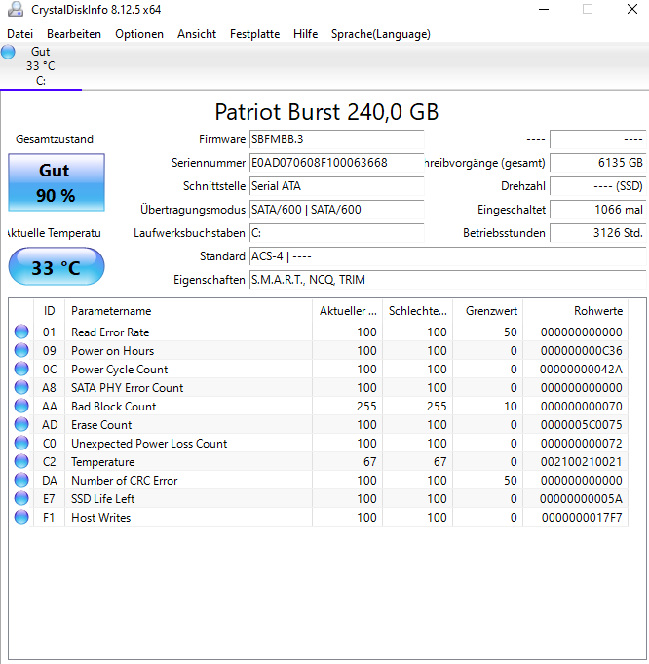Select the C: drive tab showing Gut 33 °C
Screen dimensions: 649x664
coord(41,66)
